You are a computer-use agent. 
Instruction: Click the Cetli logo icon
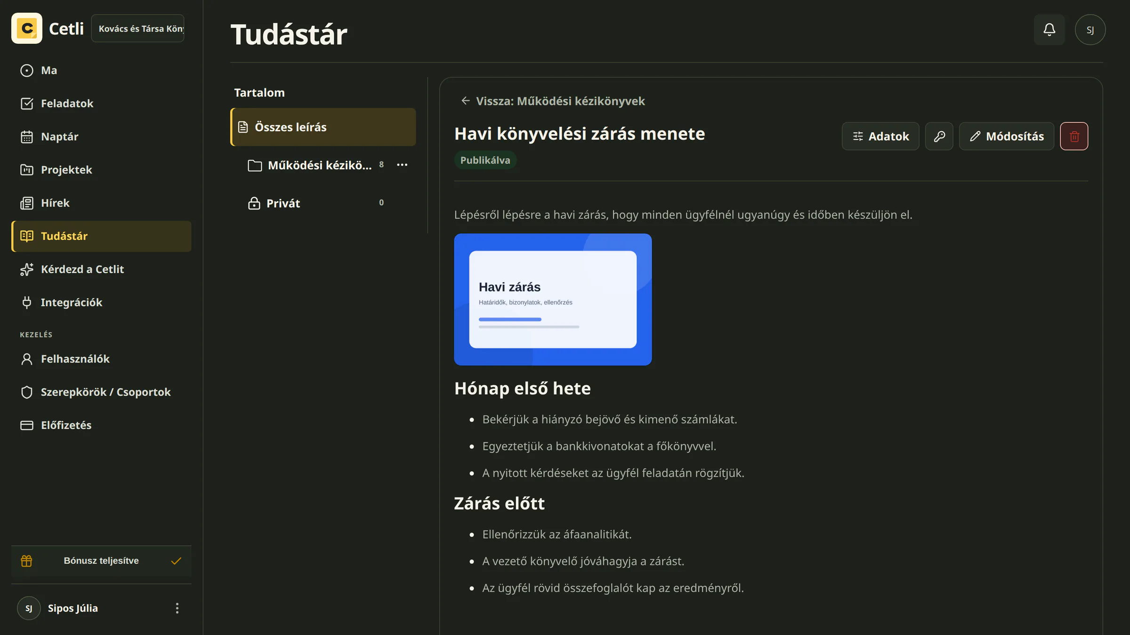point(27,28)
